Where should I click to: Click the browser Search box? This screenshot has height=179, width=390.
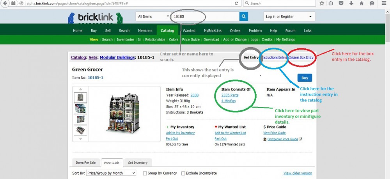click(x=279, y=3)
